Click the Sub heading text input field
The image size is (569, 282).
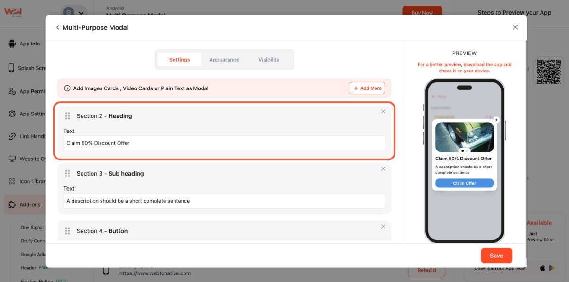point(224,201)
